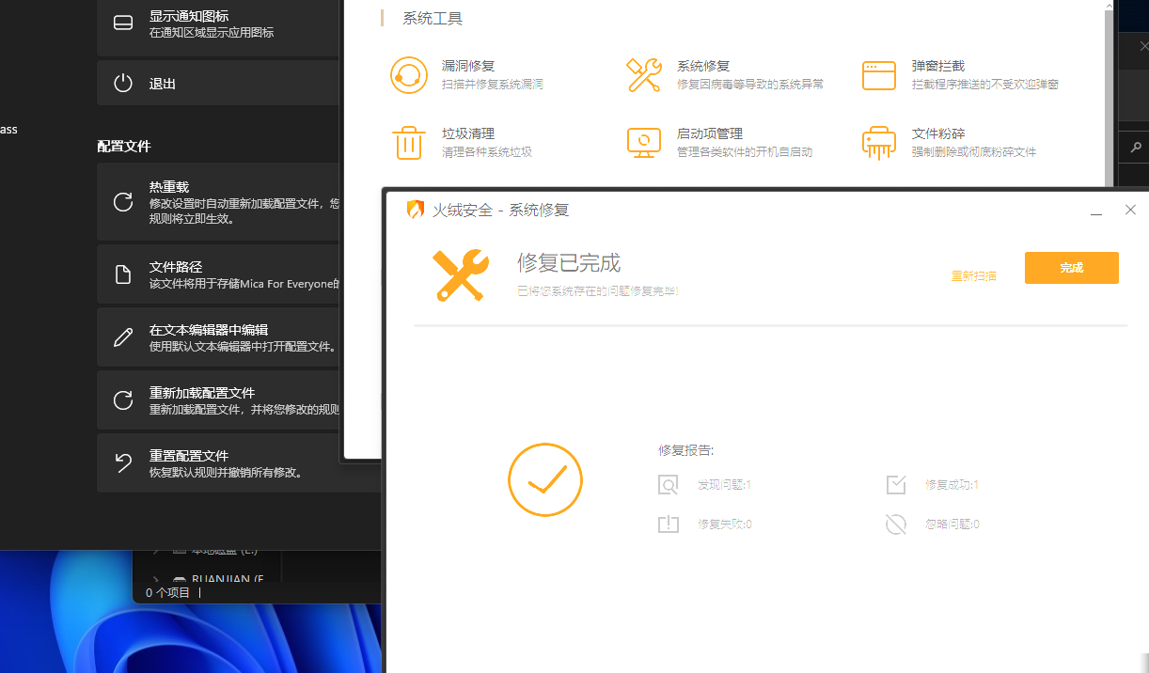This screenshot has height=673, width=1149.
Task: Open the 垃圾清理 trash can icon
Action: (x=409, y=143)
